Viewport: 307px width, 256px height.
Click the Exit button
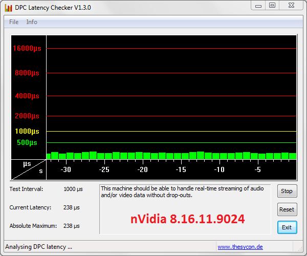coord(287,227)
